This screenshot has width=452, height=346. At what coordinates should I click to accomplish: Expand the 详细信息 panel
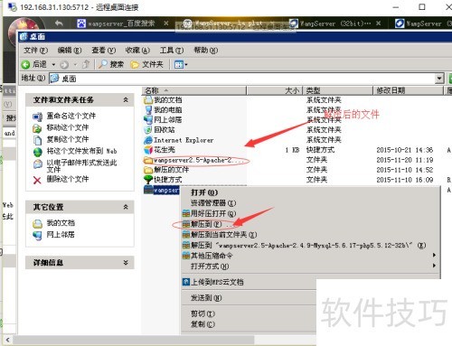point(126,263)
